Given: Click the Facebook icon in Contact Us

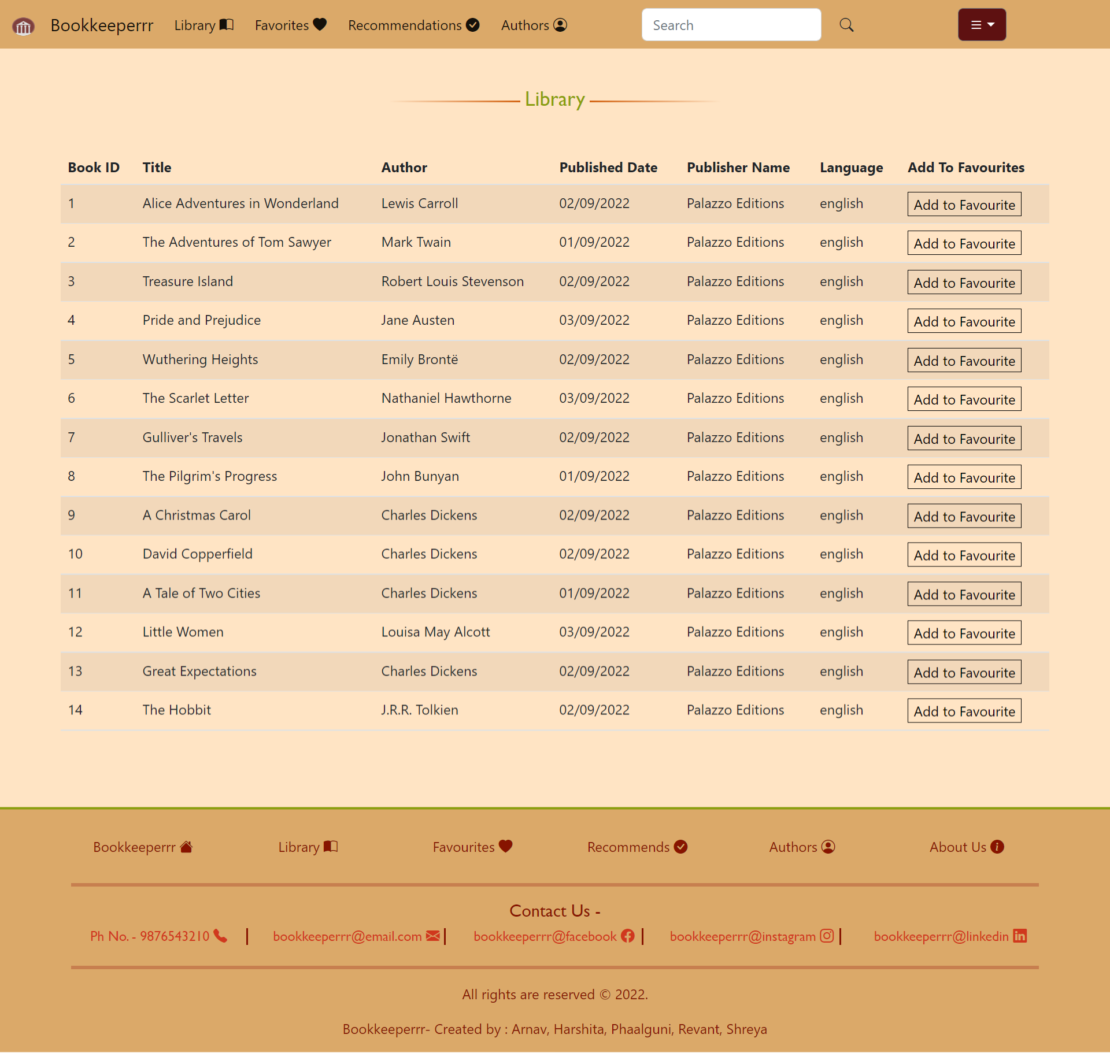Looking at the screenshot, I should [628, 936].
